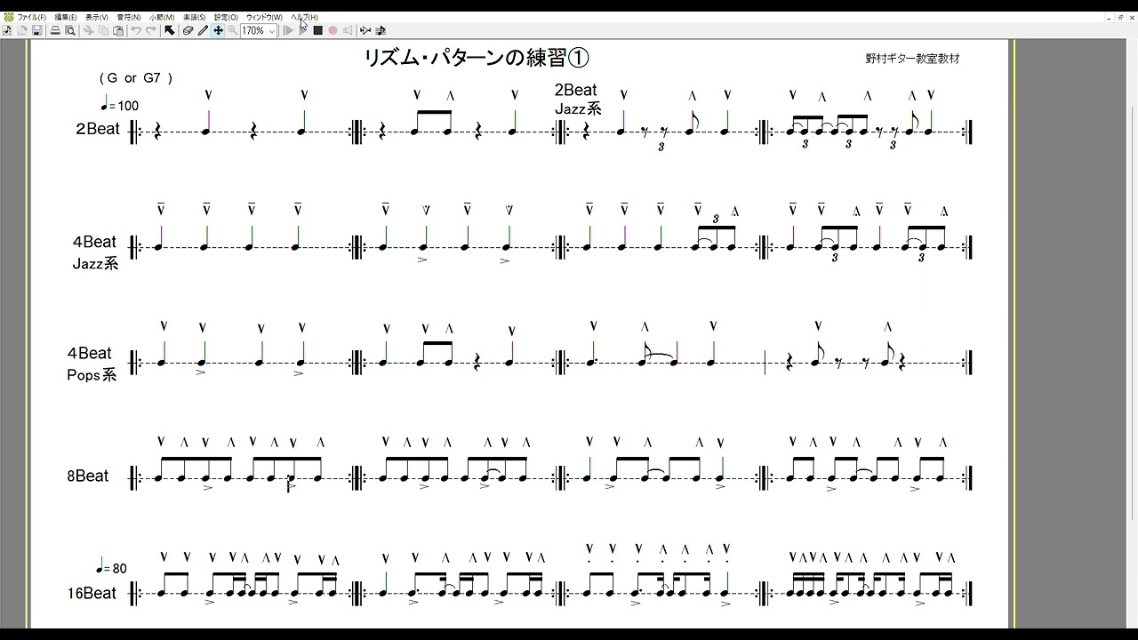This screenshot has width=1138, height=640.
Task: Click the final barline of the 2Beat row
Action: [x=969, y=132]
